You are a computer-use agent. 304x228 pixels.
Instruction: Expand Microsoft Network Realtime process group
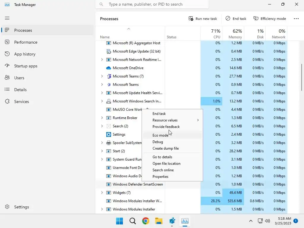click(102, 59)
